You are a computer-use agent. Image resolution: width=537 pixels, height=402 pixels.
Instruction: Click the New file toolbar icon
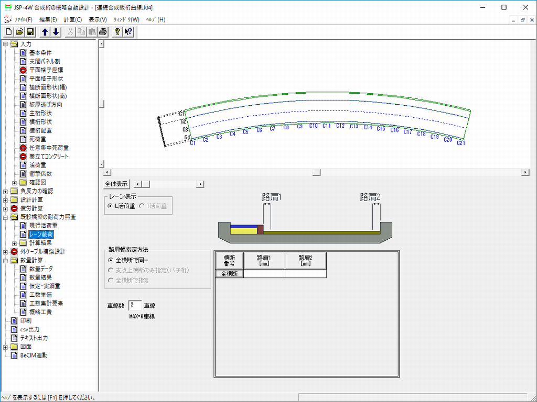point(8,32)
